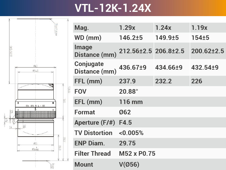
Task: Click the Image Distance (mm) label
Action: pos(95,51)
